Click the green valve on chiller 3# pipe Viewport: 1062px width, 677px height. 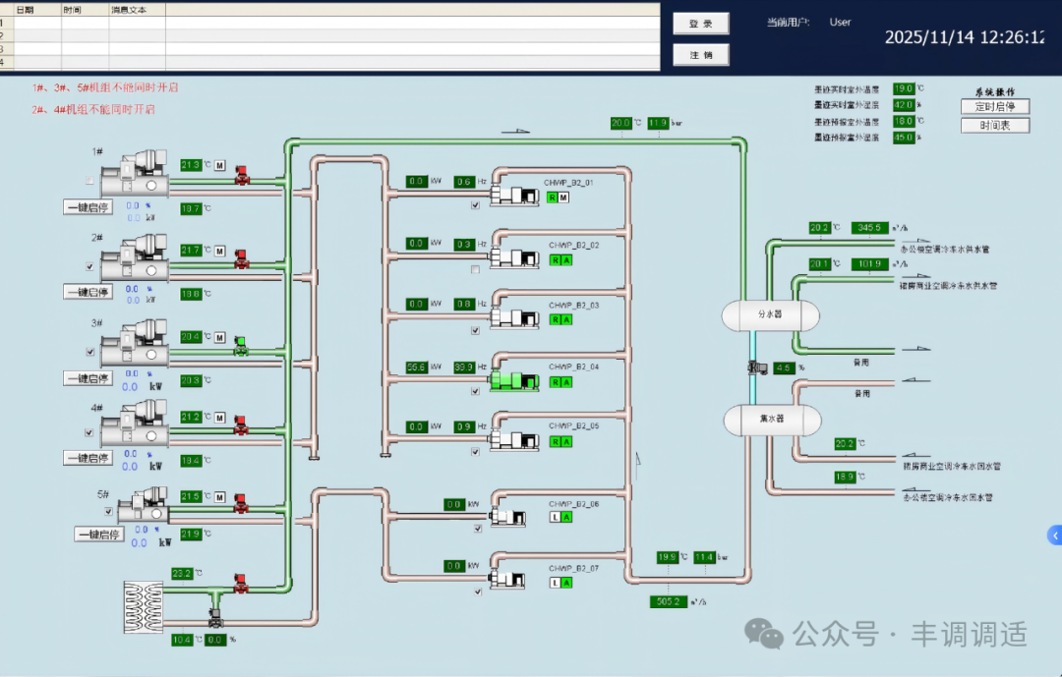point(241,346)
